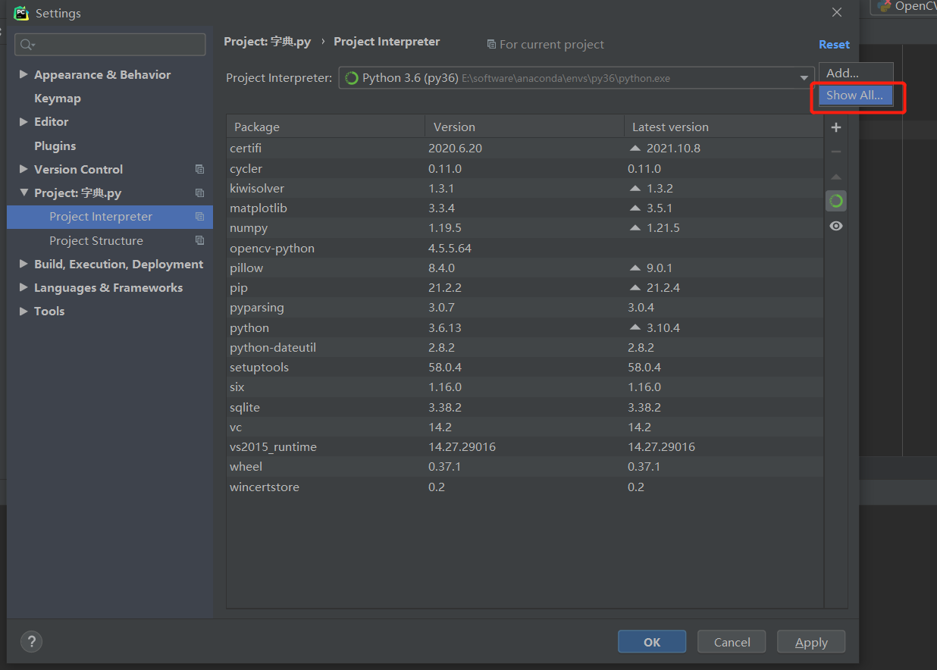This screenshot has height=670, width=937.
Task: Click the uninstall package minus icon
Action: point(835,151)
